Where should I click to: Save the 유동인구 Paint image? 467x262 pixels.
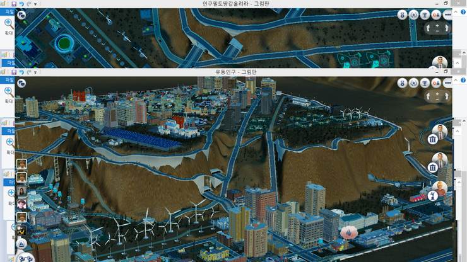[14, 72]
